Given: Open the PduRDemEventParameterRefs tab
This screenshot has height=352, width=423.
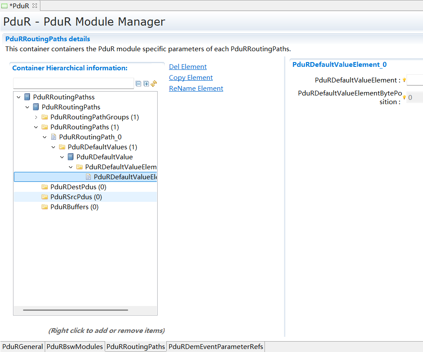Looking at the screenshot, I should click(216, 346).
